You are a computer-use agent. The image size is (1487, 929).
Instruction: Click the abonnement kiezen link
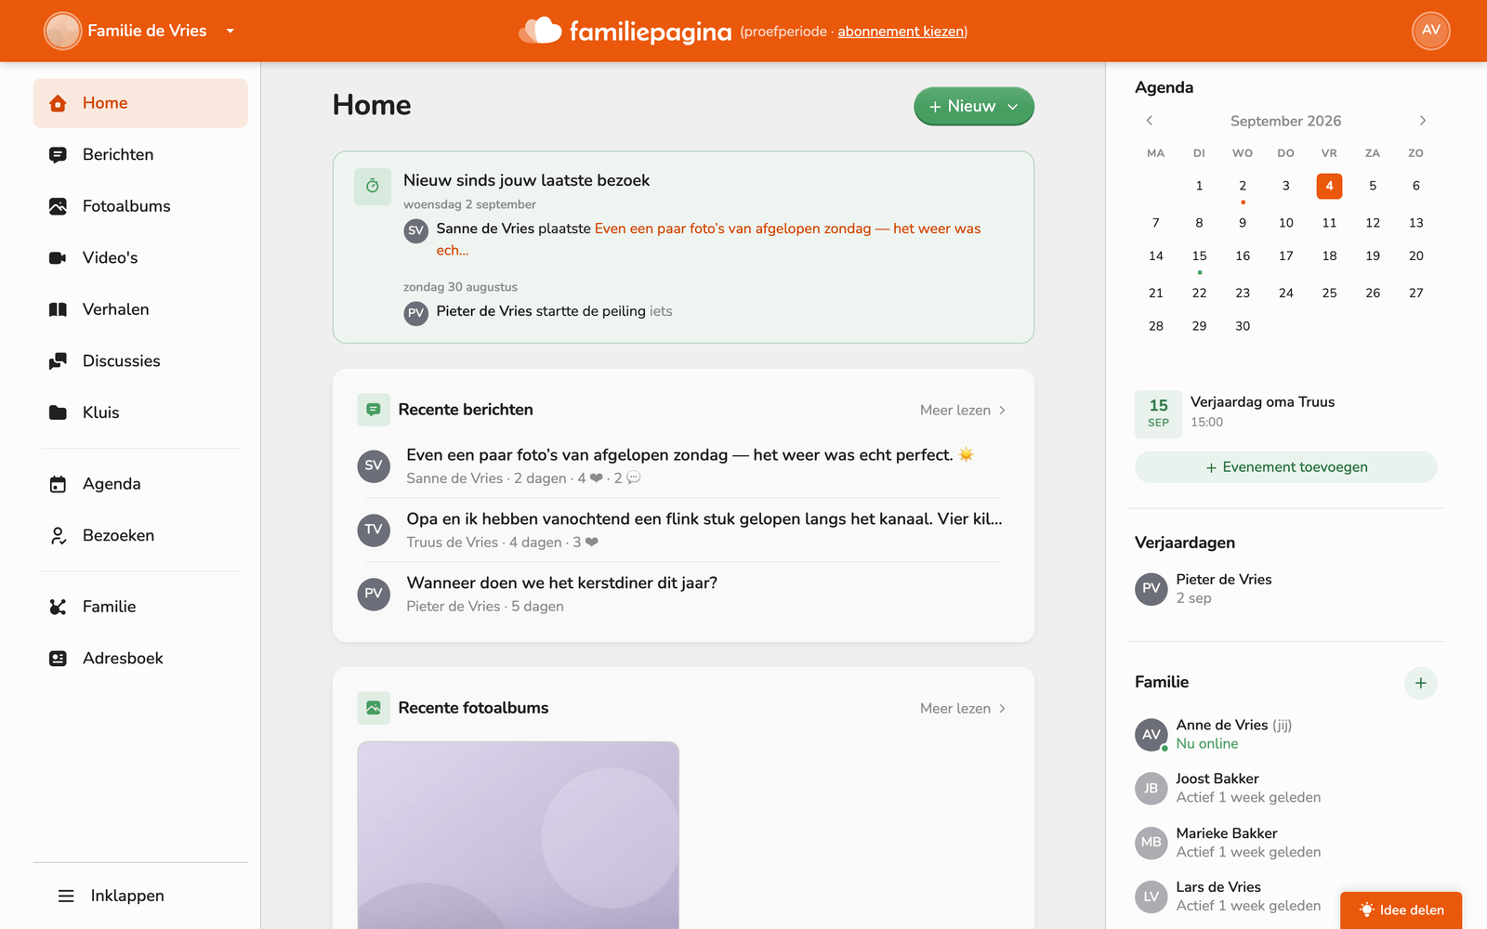pyautogui.click(x=901, y=32)
